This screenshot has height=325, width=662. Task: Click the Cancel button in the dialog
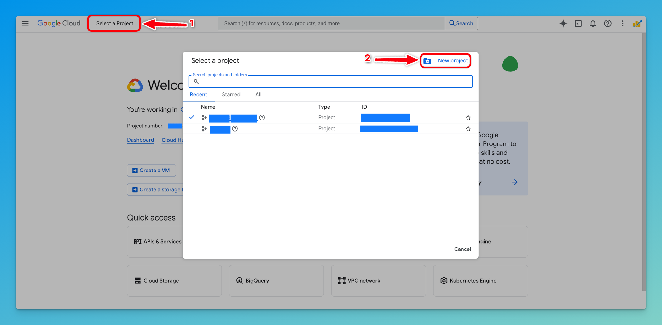[462, 249]
